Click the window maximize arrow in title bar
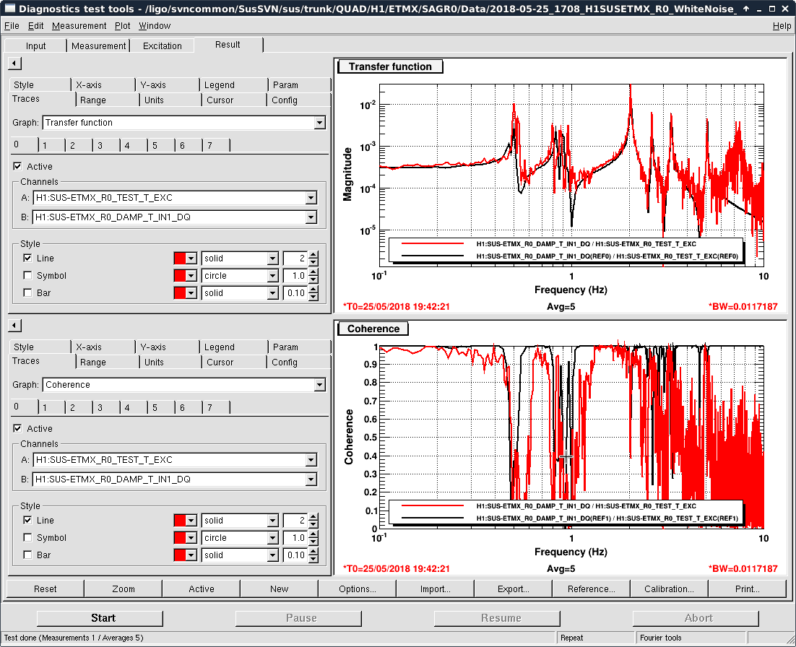Screen dimensions: 796x647 (747, 9)
